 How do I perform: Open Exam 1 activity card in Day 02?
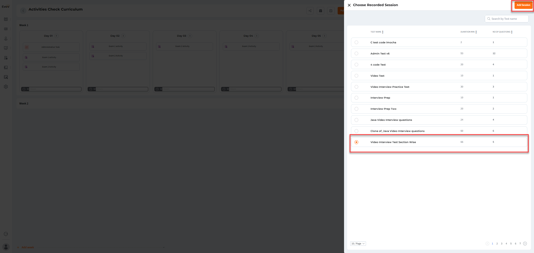[118, 46]
